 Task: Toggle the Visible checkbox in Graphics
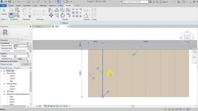point(15,56)
